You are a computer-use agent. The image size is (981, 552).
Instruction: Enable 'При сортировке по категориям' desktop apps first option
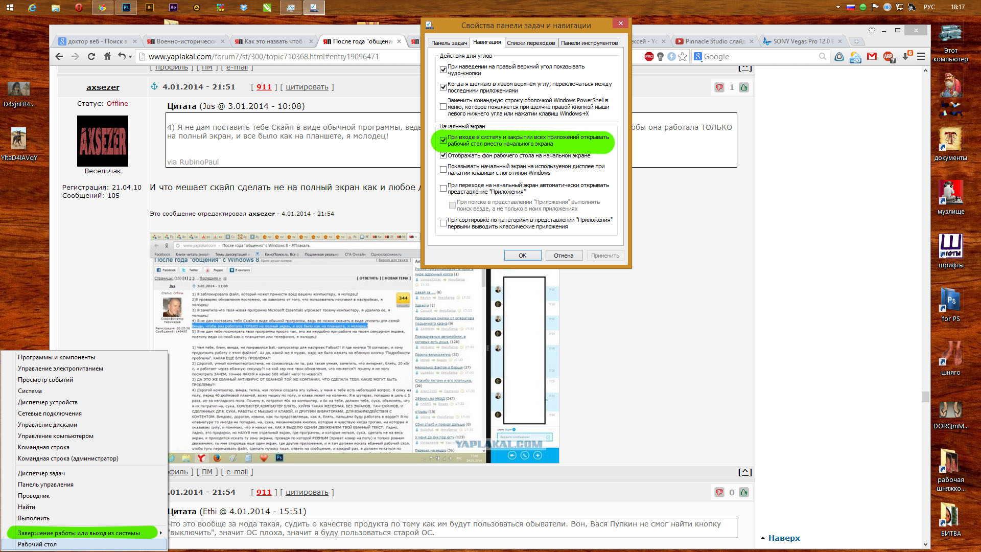443,223
